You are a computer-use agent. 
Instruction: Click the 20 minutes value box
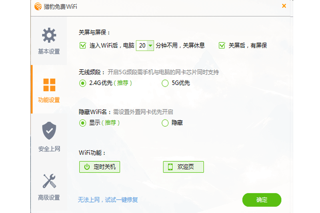(x=145, y=46)
